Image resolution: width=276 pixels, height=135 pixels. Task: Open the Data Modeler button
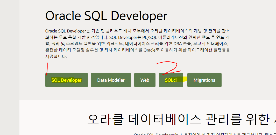[111, 80]
